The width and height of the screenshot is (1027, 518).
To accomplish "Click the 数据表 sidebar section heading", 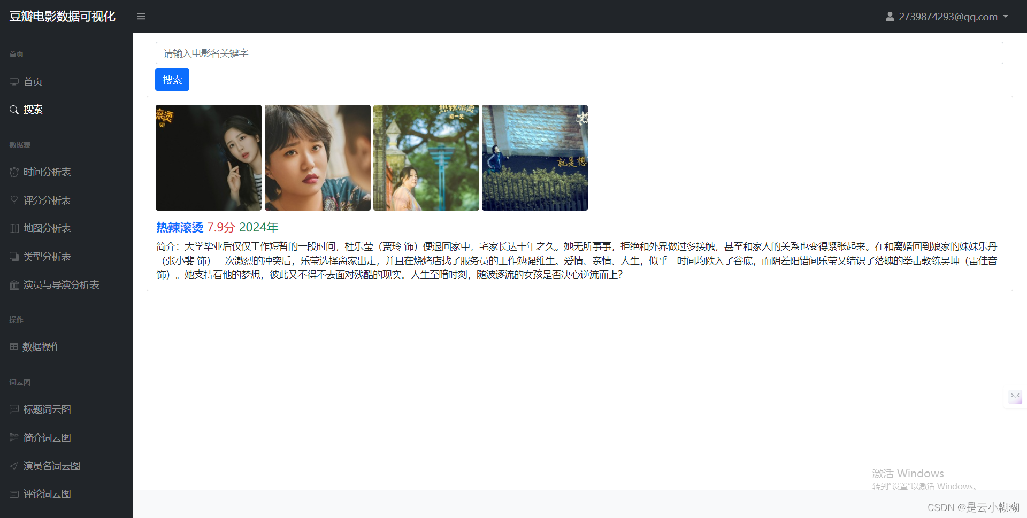I will (x=20, y=145).
